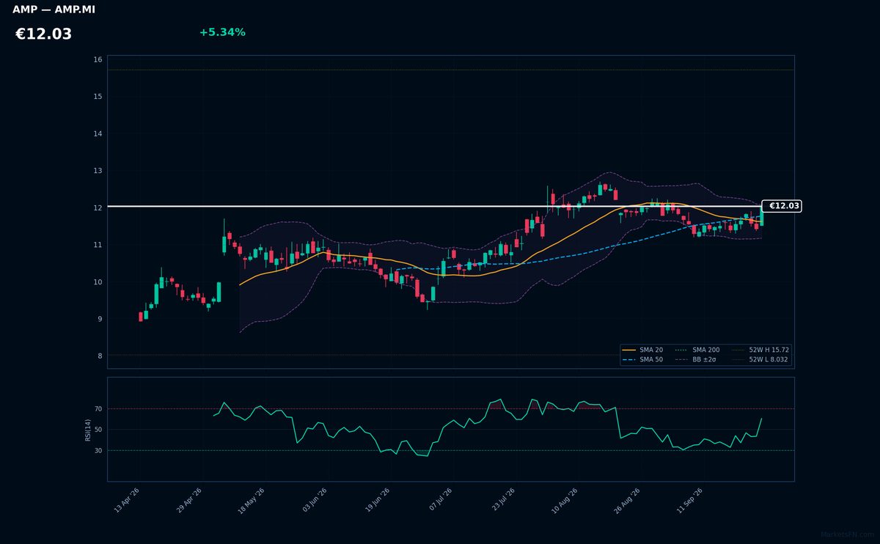Image resolution: width=880 pixels, height=544 pixels.
Task: Click the 10 price axis label
Action: click(x=98, y=282)
